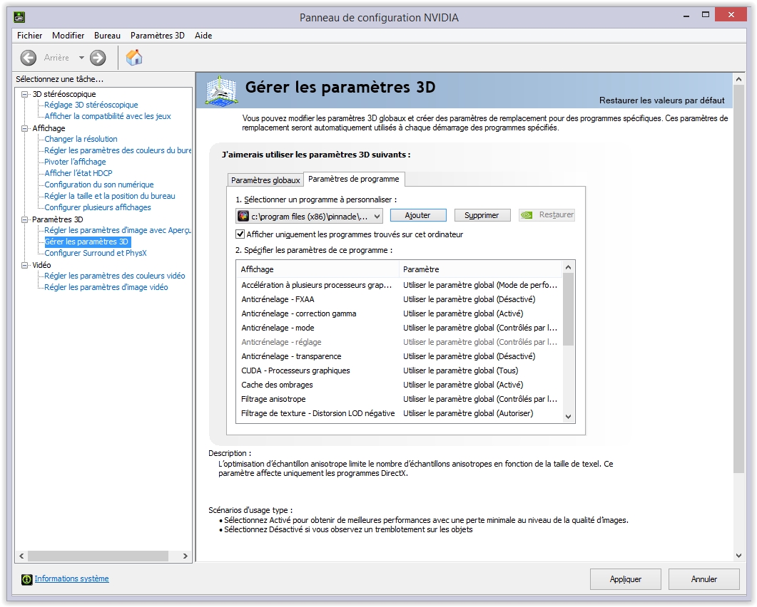The width and height of the screenshot is (757, 607).
Task: Go to the home page icon
Action: click(134, 58)
